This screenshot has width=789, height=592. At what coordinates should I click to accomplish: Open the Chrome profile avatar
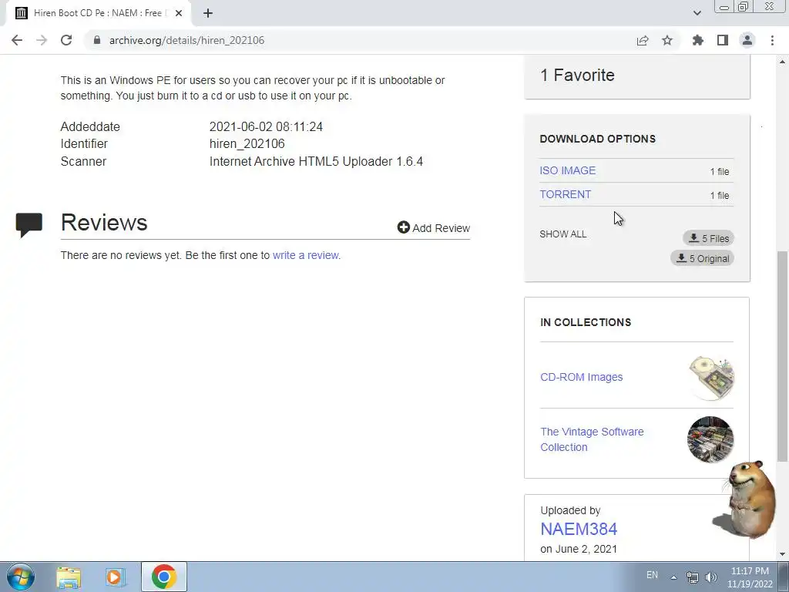(747, 40)
